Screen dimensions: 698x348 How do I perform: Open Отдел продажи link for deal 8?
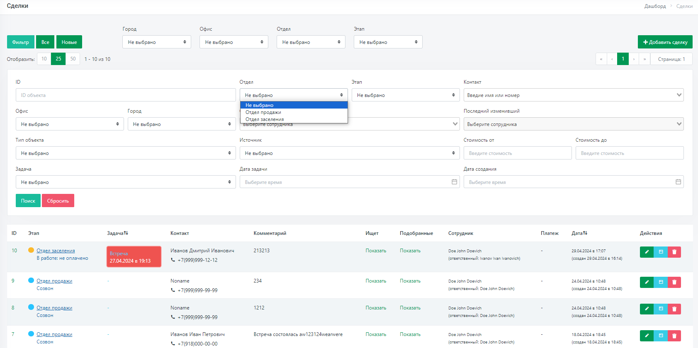click(54, 308)
